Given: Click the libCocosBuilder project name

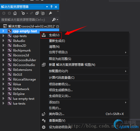Looking at the screenshot, I should (24, 60).
